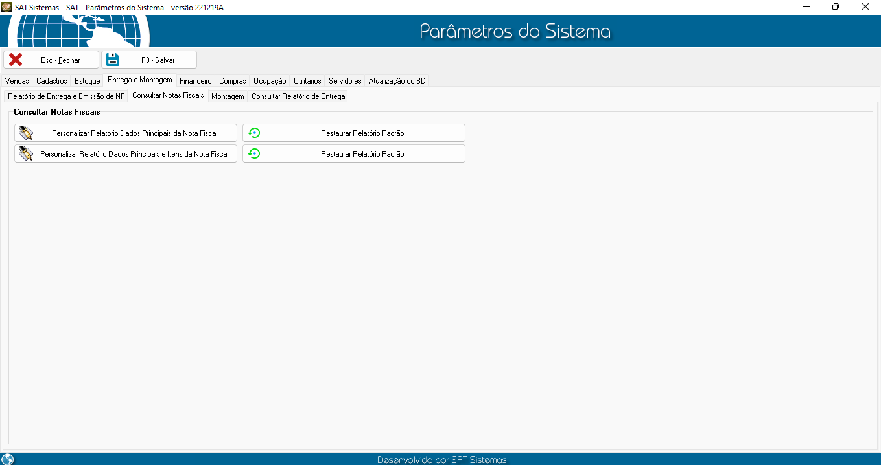This screenshot has height=465, width=881.
Task: Select the Servidores tab
Action: click(x=345, y=81)
